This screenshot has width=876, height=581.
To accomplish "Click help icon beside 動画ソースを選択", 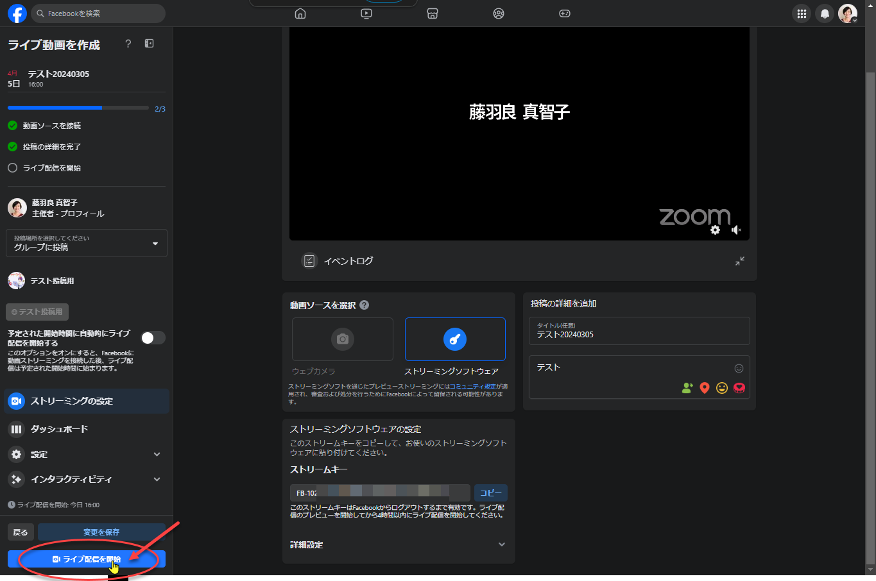I will tap(365, 305).
